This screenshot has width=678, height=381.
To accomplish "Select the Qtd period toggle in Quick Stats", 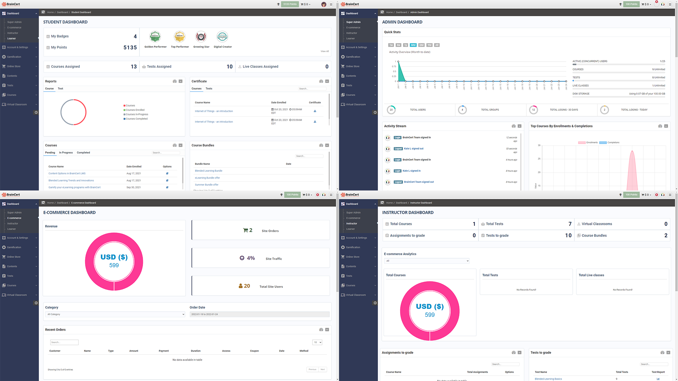I will [421, 45].
